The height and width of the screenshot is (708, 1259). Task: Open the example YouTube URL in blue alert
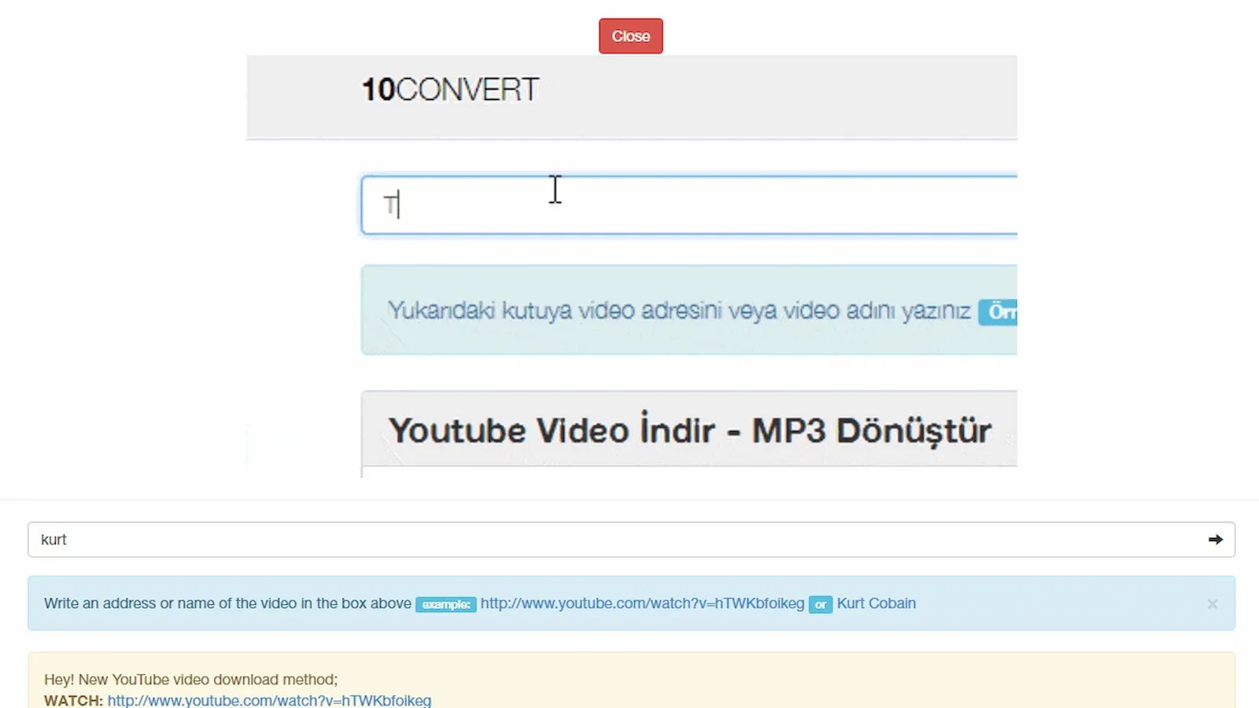click(642, 603)
